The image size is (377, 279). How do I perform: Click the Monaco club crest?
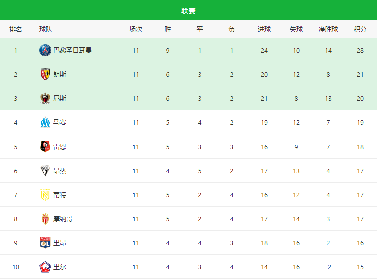pos(45,219)
